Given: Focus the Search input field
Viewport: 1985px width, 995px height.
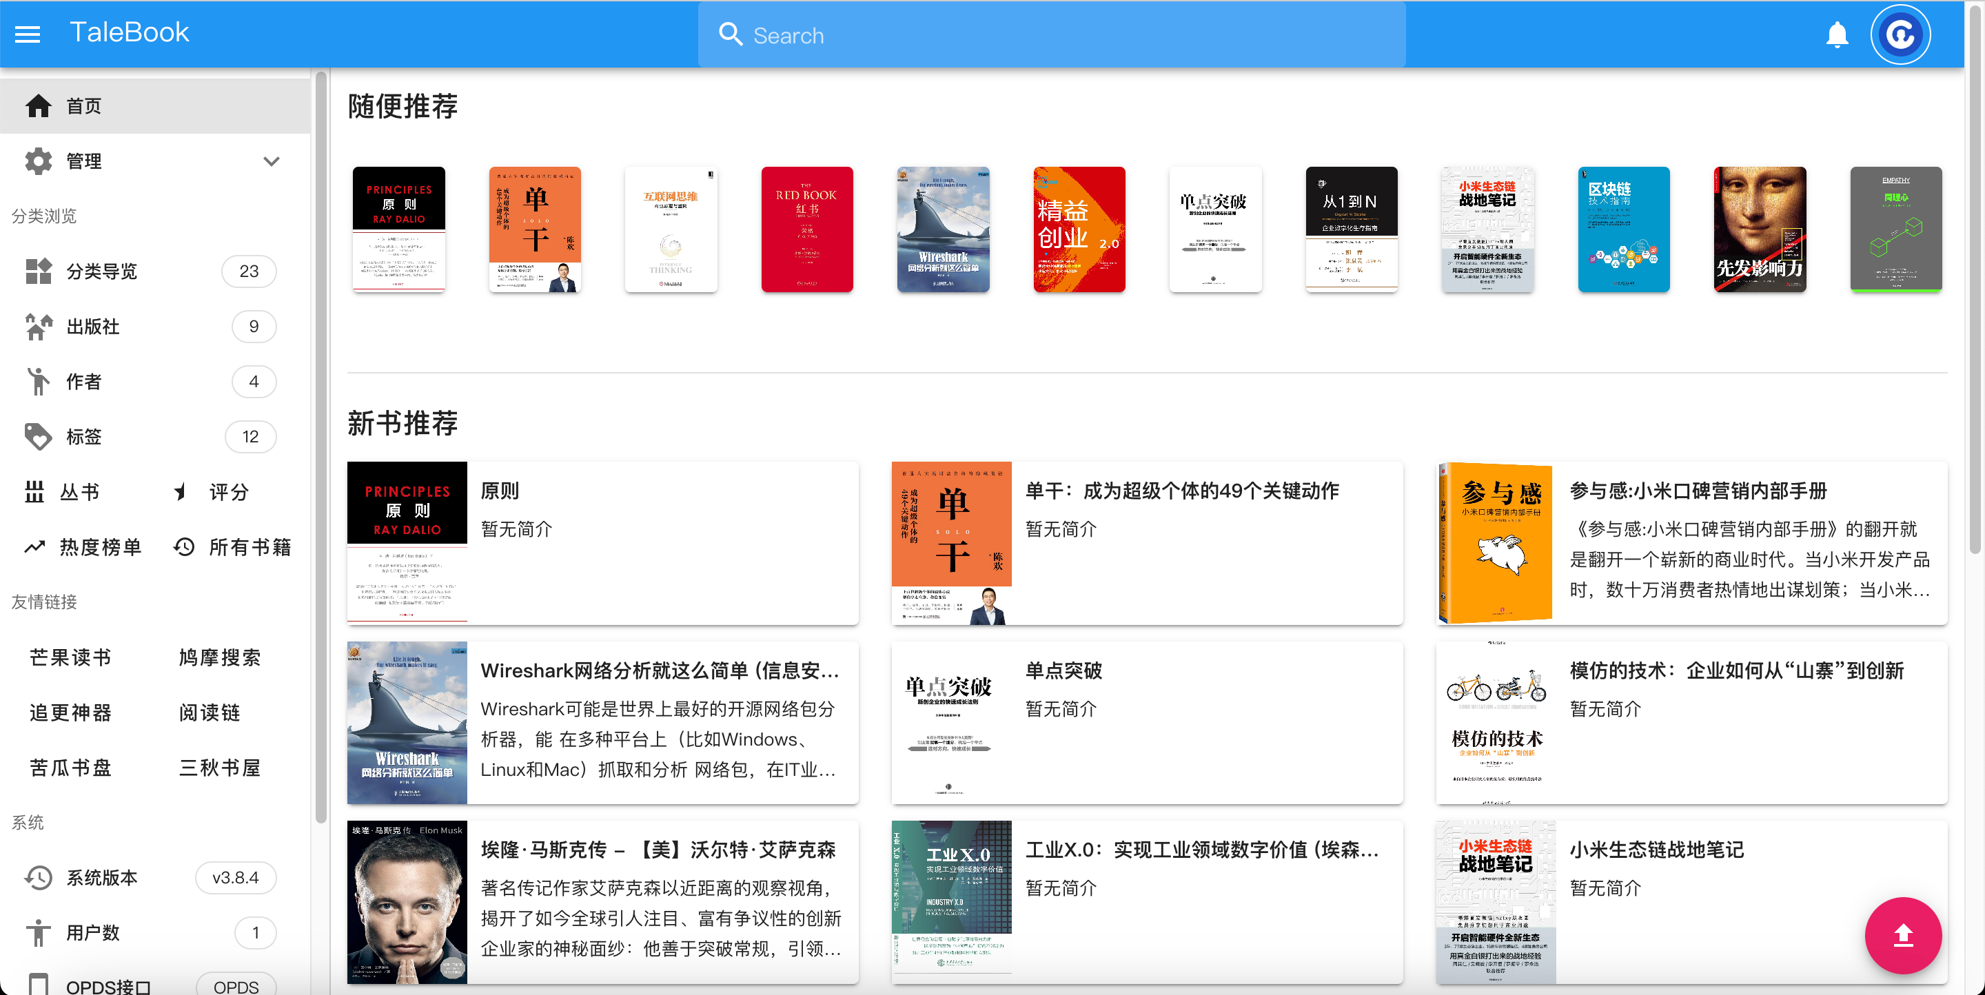Looking at the screenshot, I should (1051, 34).
